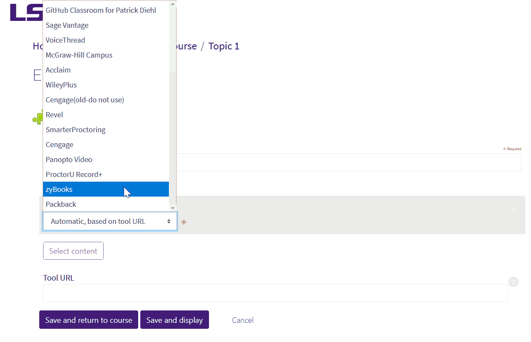531x342 pixels.
Task: Click help icon in preconfigured tool row
Action: pyautogui.click(x=514, y=210)
